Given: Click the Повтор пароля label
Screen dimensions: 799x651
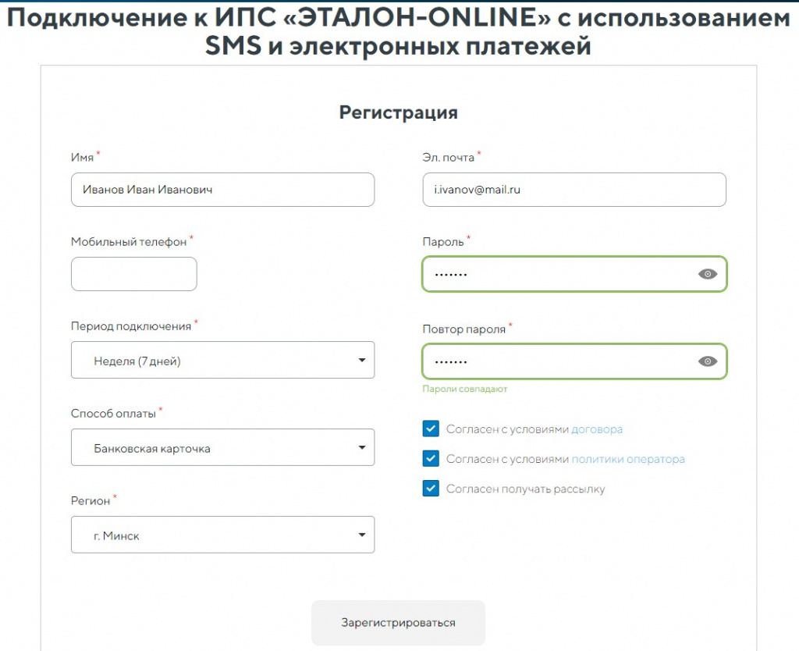Looking at the screenshot, I should click(463, 329).
